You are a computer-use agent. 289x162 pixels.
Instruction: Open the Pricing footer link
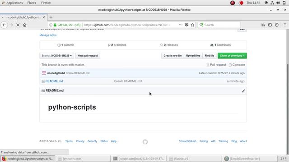[x=204, y=141]
